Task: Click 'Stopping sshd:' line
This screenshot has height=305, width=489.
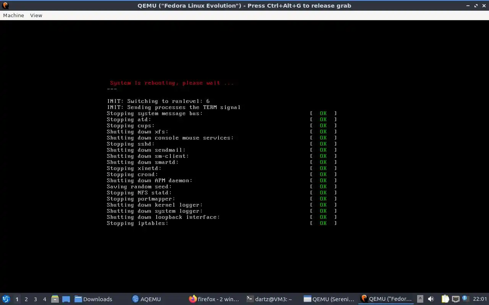Action: (x=131, y=144)
